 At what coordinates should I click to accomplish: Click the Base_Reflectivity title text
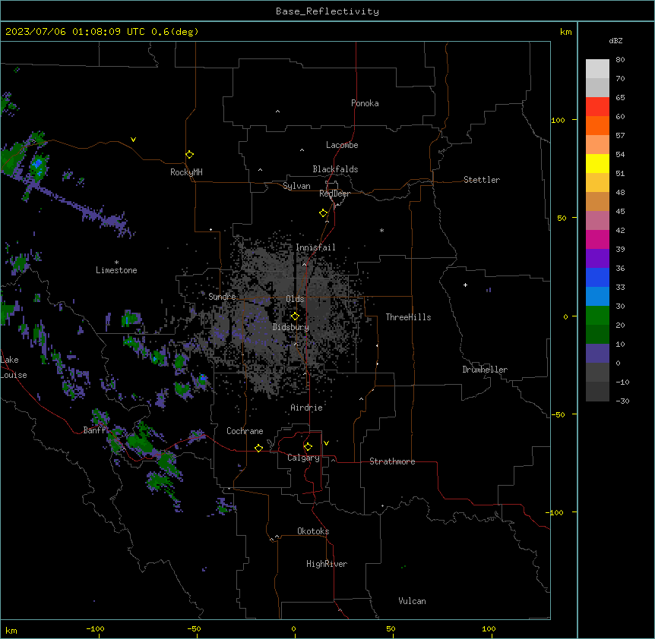point(327,11)
